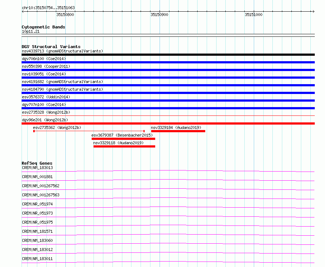Click left arrow end of the ruler
Image resolution: width=325 pixels, height=267 pixels.
point(23,11)
